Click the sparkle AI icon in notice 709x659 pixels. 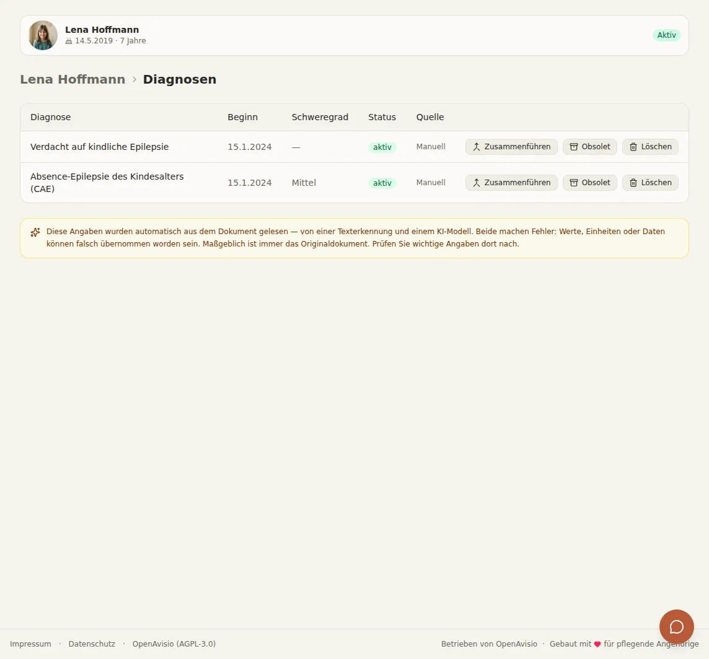click(x=35, y=232)
